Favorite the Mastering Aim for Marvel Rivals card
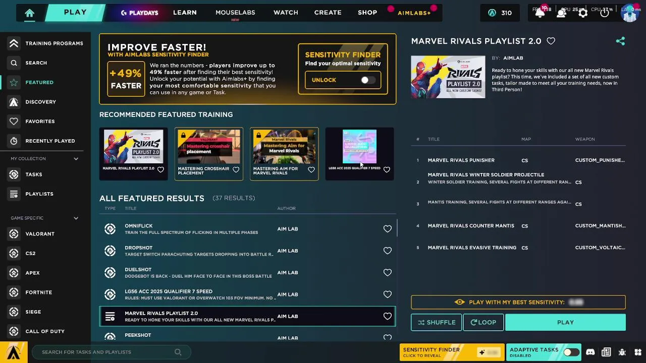The width and height of the screenshot is (646, 363). [x=311, y=170]
